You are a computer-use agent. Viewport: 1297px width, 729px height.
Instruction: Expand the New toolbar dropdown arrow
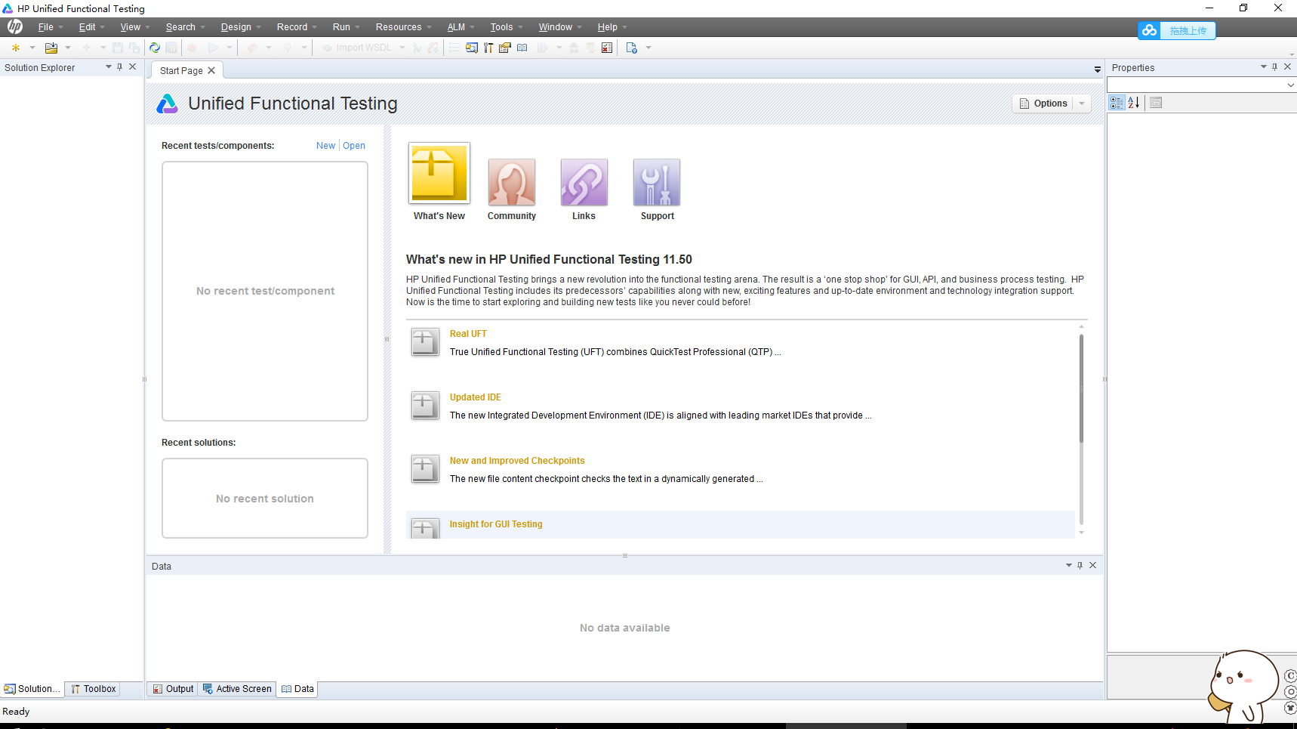(x=32, y=48)
